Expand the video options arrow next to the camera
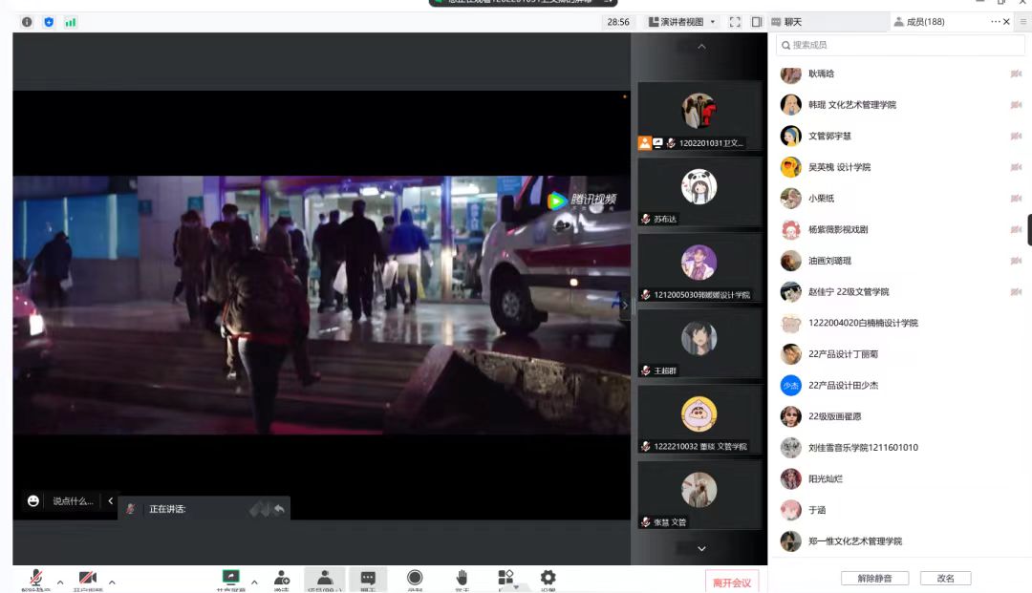Viewport: 1032px width, 593px height. click(x=112, y=582)
